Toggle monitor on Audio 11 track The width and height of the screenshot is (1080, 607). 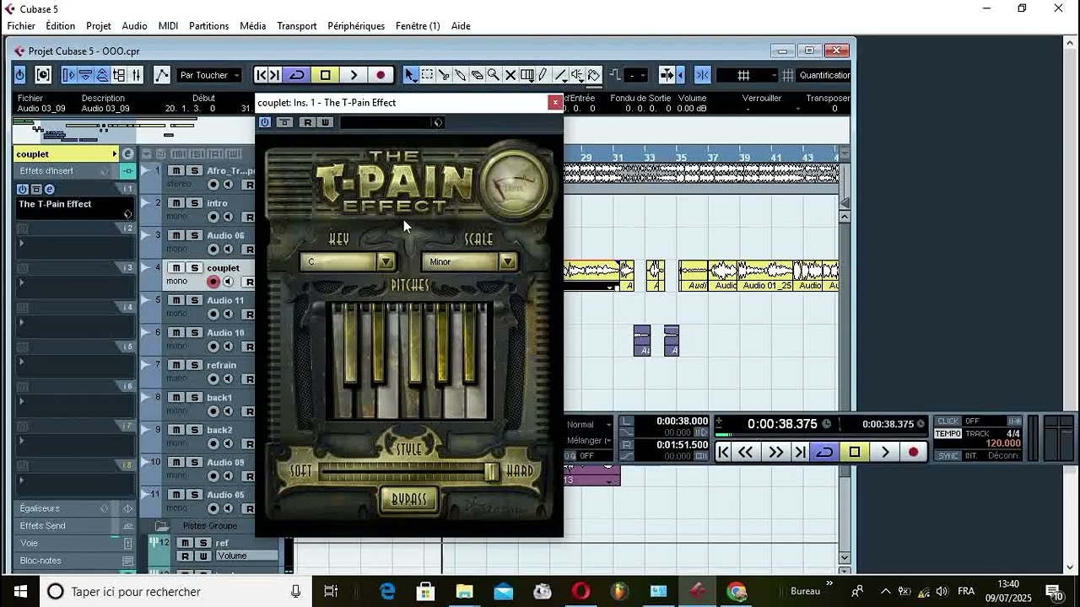[228, 314]
